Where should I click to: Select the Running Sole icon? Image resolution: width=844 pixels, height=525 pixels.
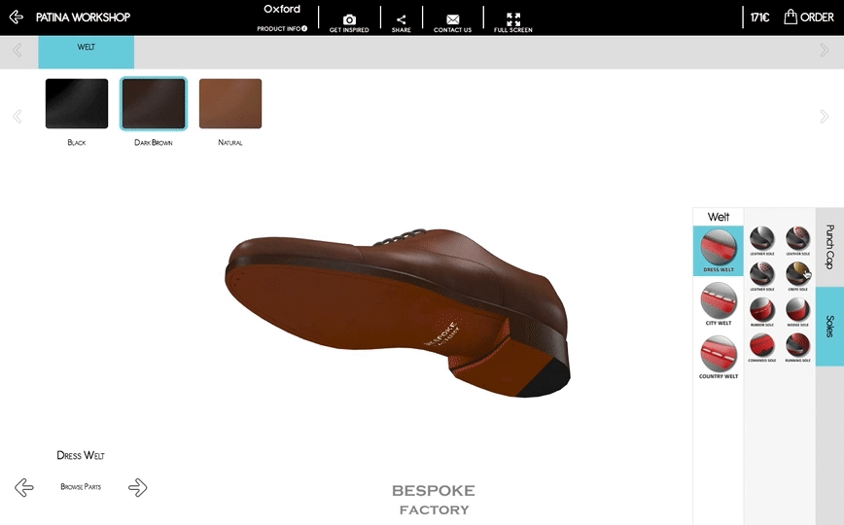[x=797, y=345]
